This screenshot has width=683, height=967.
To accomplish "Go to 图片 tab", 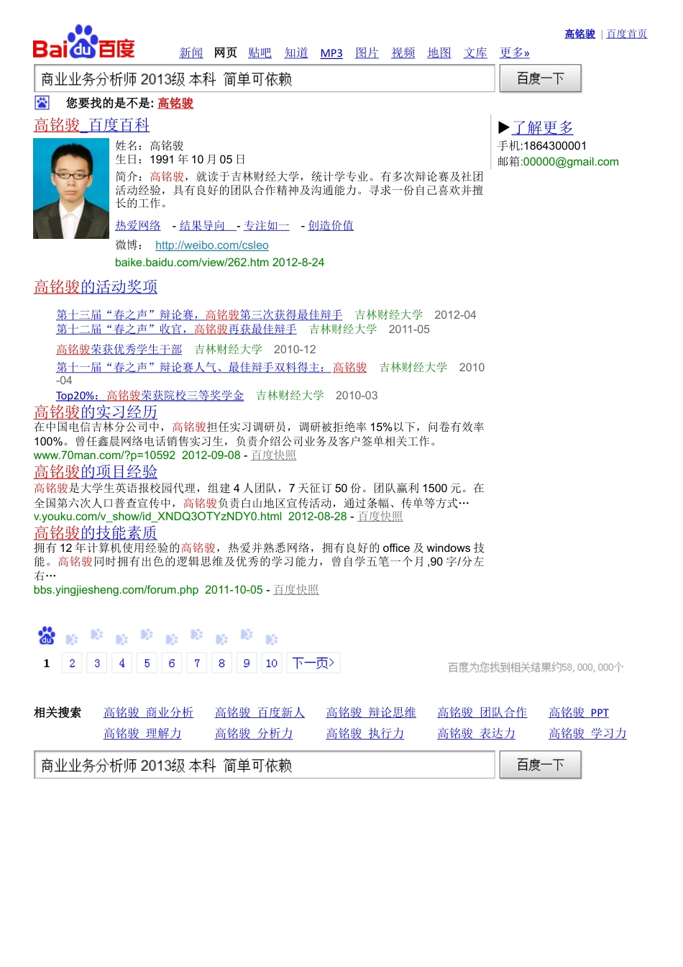I will pyautogui.click(x=367, y=53).
